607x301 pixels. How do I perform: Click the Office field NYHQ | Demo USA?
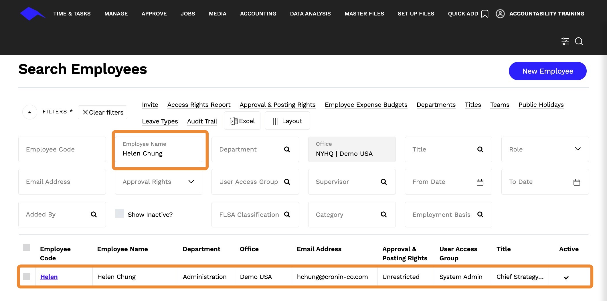pos(352,149)
